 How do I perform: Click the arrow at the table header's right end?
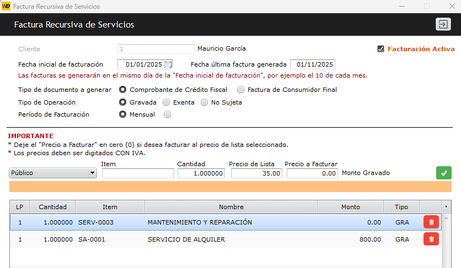pyautogui.click(x=446, y=207)
